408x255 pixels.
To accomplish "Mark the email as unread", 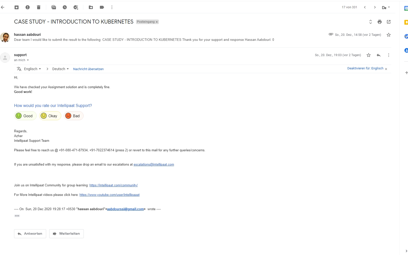I will pyautogui.click(x=54, y=7).
